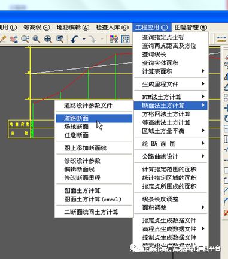
Task: Choose 图面土方计算 without the excel suffix
Action: 94,191
